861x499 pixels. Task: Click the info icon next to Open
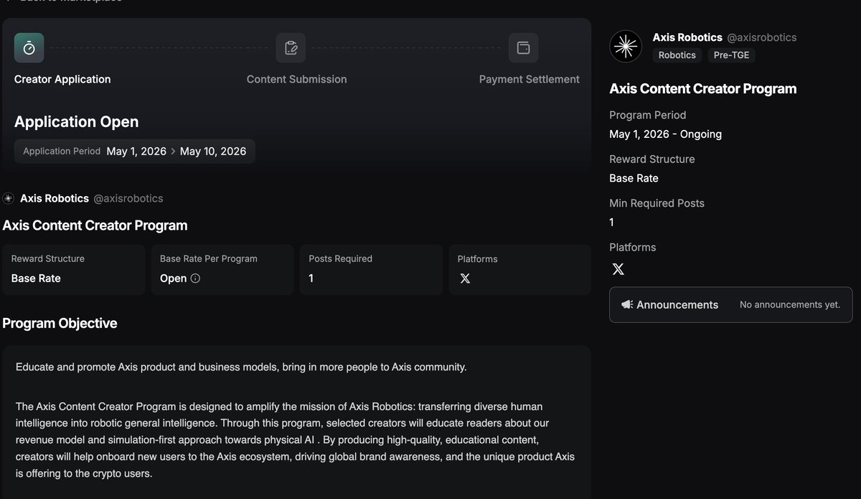(x=195, y=278)
